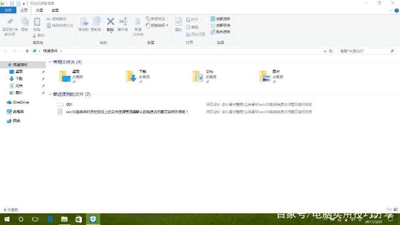Switch to details view via the status bar icon

point(389,209)
